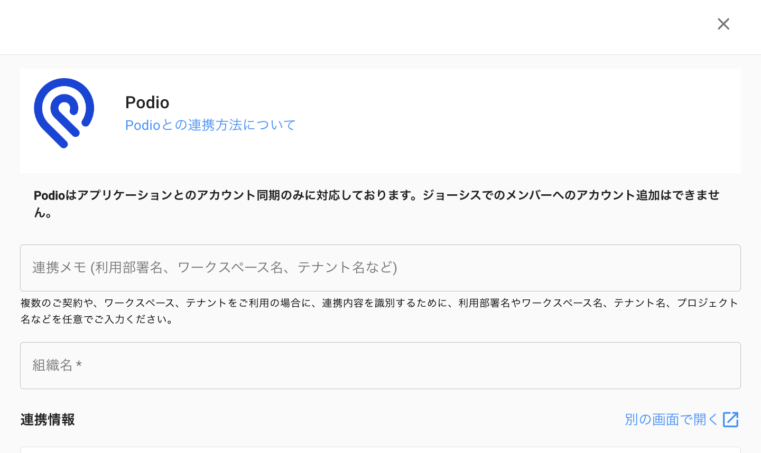Click the Podio app title text
This screenshot has height=453, width=761.
[147, 102]
